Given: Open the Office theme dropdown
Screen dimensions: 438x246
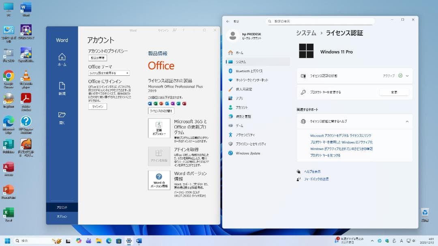Looking at the screenshot, I should tap(109, 73).
